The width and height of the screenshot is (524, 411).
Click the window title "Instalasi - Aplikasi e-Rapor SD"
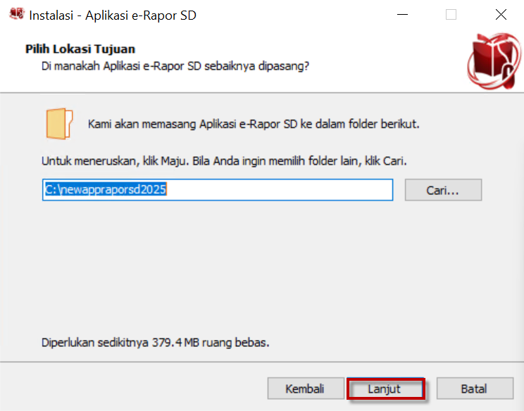(113, 15)
